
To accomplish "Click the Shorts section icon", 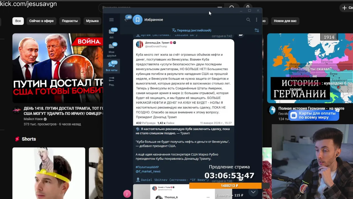I will [17, 139].
